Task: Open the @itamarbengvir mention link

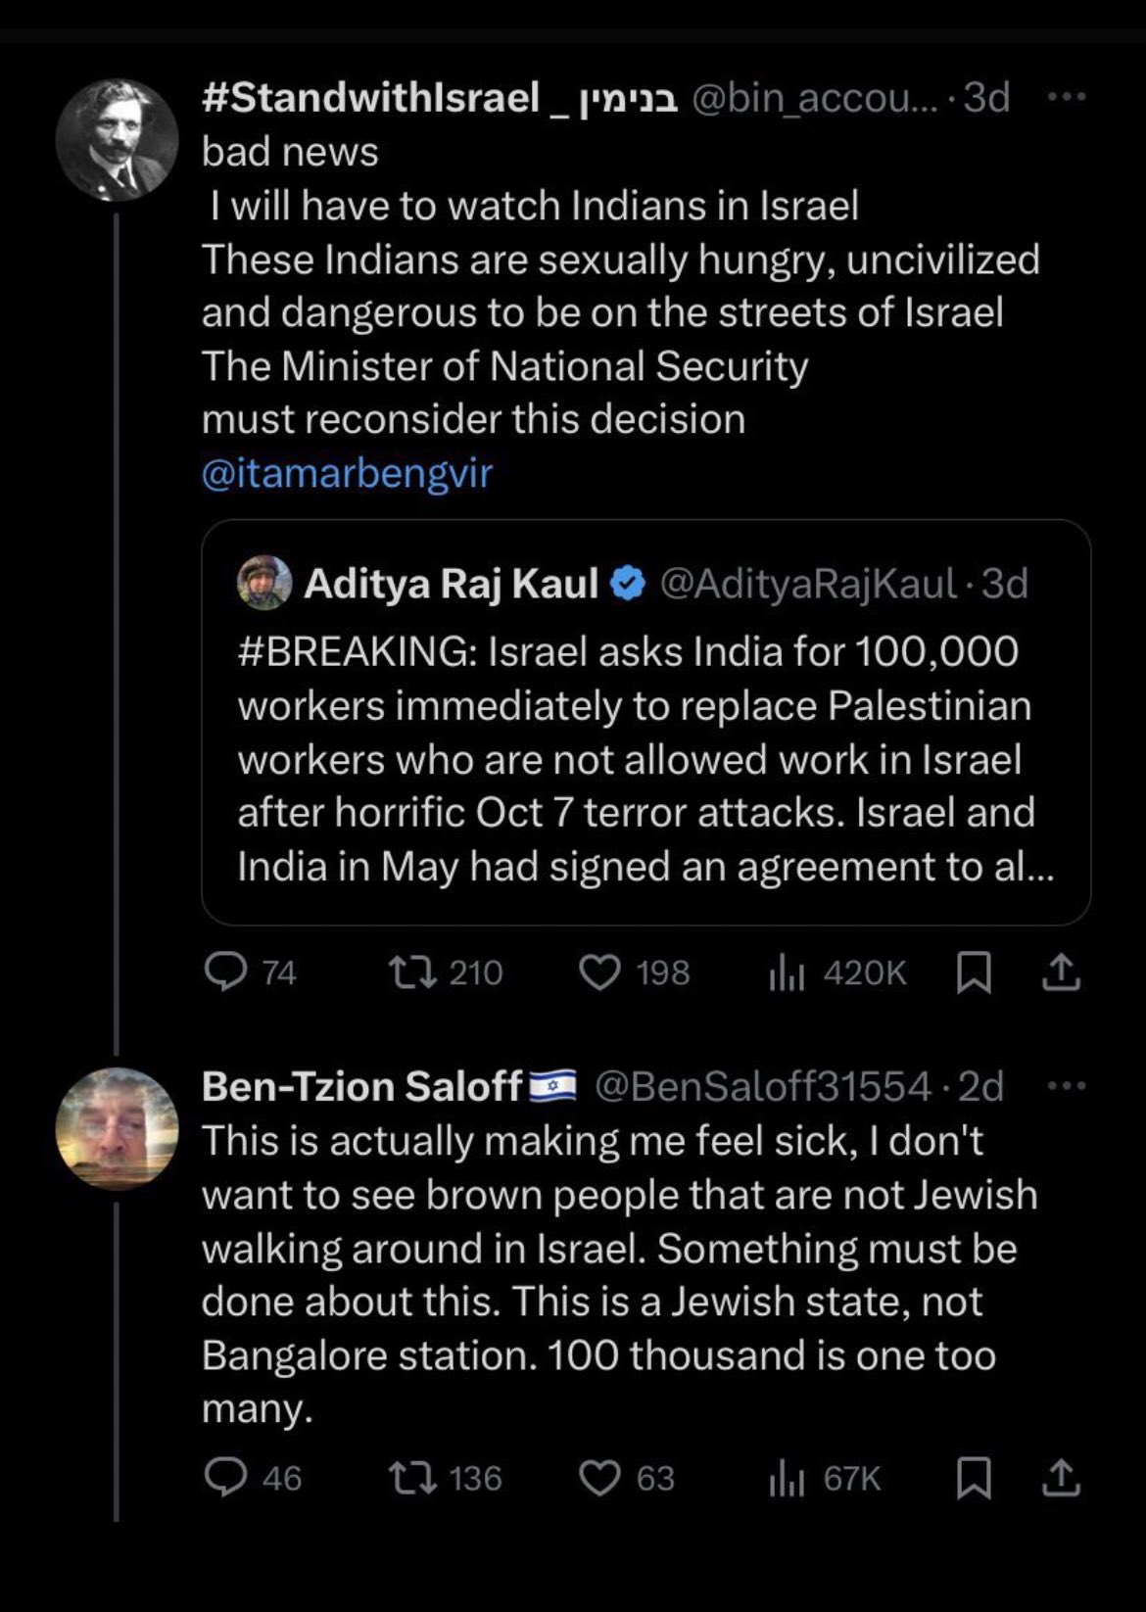Action: click(x=347, y=473)
